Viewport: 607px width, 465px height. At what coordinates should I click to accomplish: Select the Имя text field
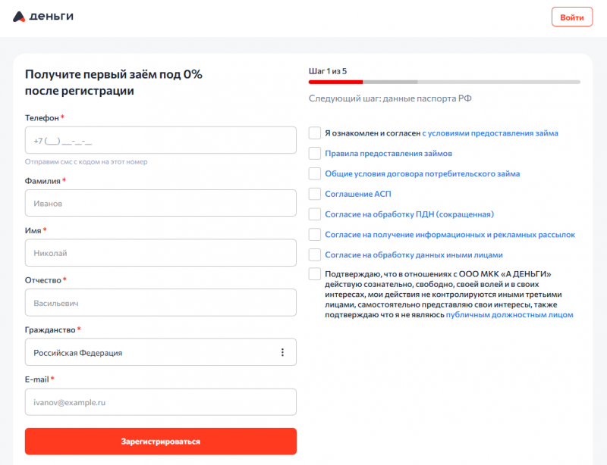coord(160,253)
